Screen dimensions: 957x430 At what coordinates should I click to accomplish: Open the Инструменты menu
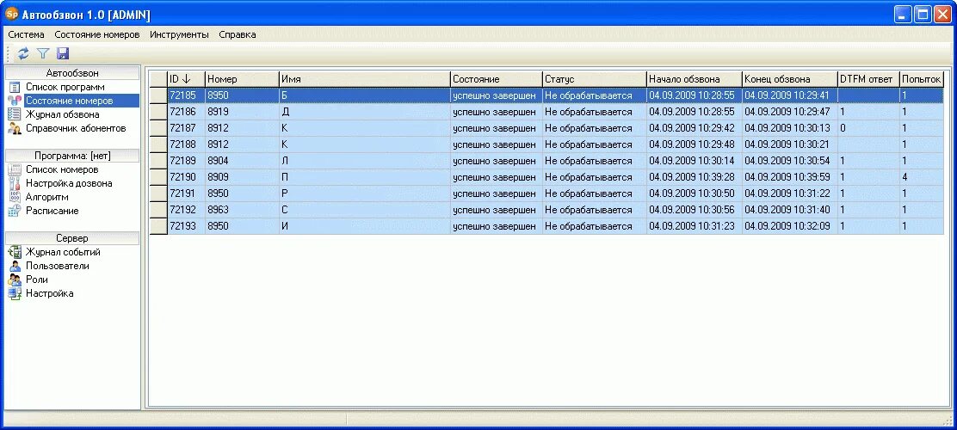click(x=179, y=34)
